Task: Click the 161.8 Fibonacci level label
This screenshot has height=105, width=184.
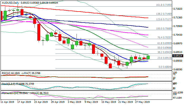Action: pyautogui.click(x=164, y=5)
